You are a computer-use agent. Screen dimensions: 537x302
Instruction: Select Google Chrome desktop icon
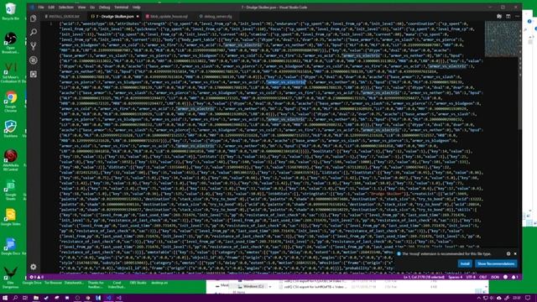[11, 102]
